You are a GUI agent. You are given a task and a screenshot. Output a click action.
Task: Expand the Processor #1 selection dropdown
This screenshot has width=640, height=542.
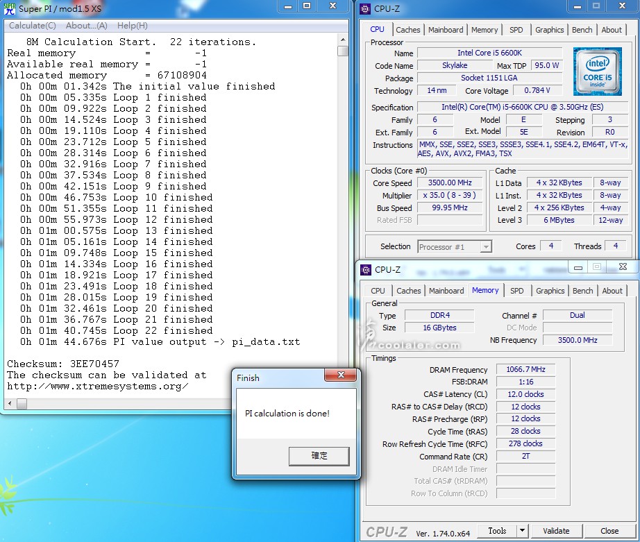[x=486, y=247]
